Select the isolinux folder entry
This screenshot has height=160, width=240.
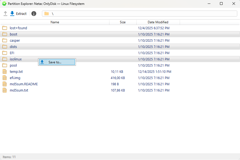click(x=15, y=59)
